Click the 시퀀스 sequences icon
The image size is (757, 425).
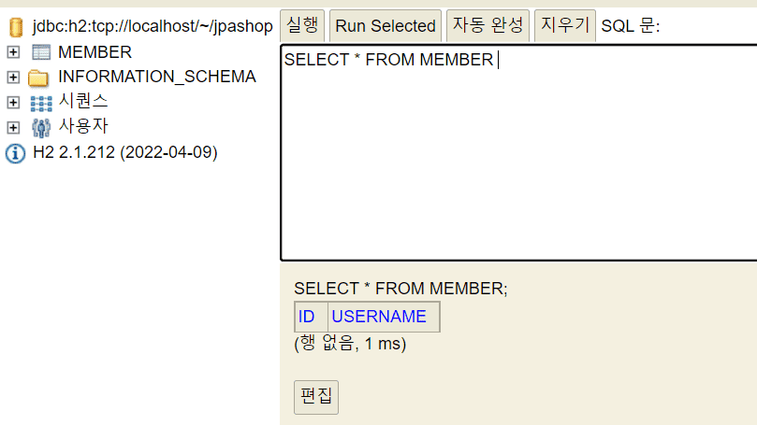click(x=41, y=103)
